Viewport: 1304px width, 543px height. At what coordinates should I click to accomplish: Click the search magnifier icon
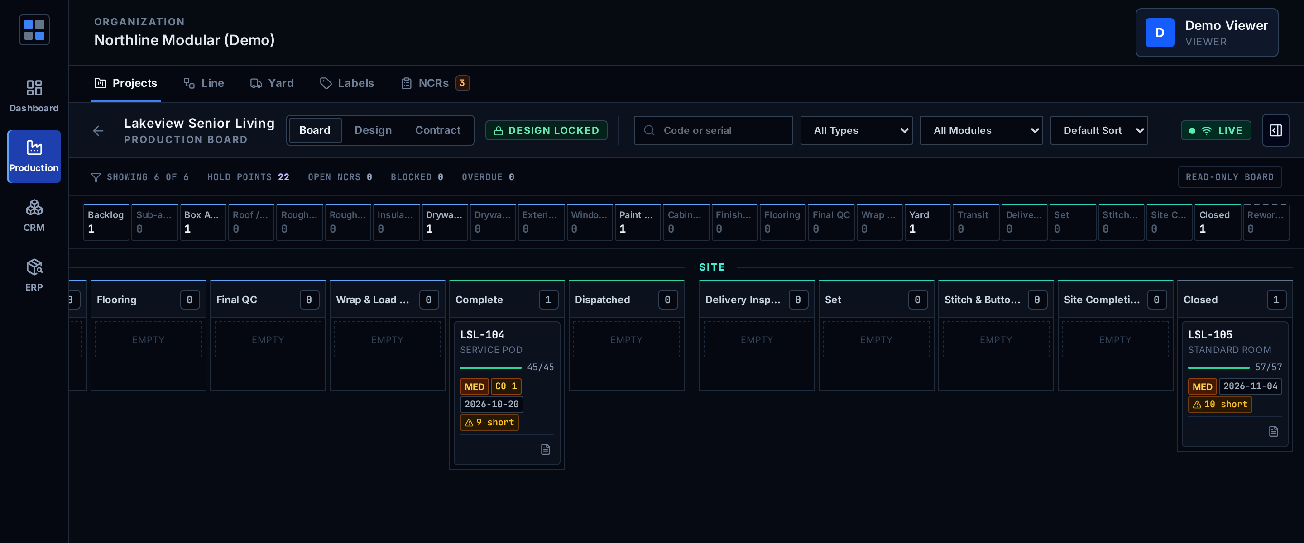(x=649, y=131)
